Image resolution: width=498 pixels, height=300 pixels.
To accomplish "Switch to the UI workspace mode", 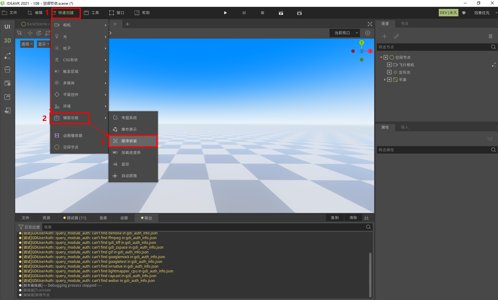I will click(7, 27).
